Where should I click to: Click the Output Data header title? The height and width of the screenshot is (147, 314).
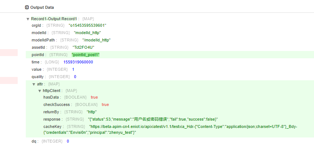tap(43, 7)
